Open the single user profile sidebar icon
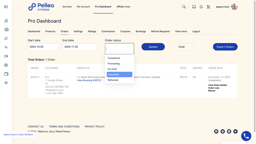 6,21
